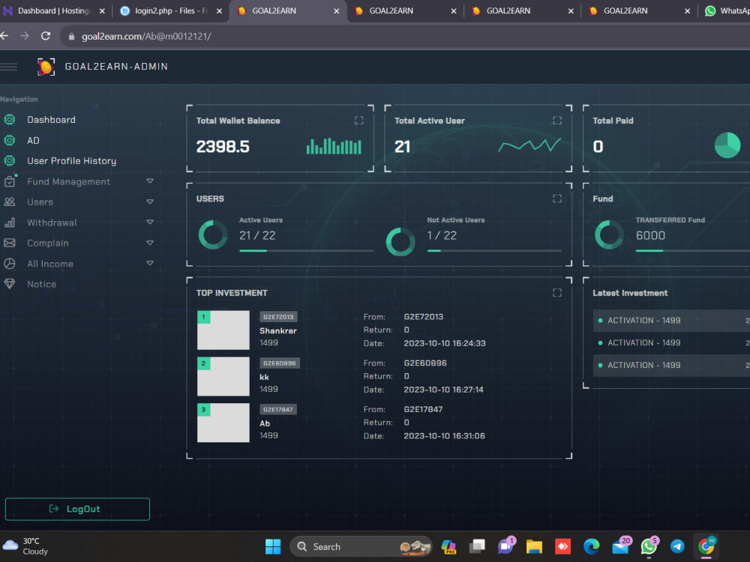Expand the USERS panel fullscreen

tap(557, 199)
